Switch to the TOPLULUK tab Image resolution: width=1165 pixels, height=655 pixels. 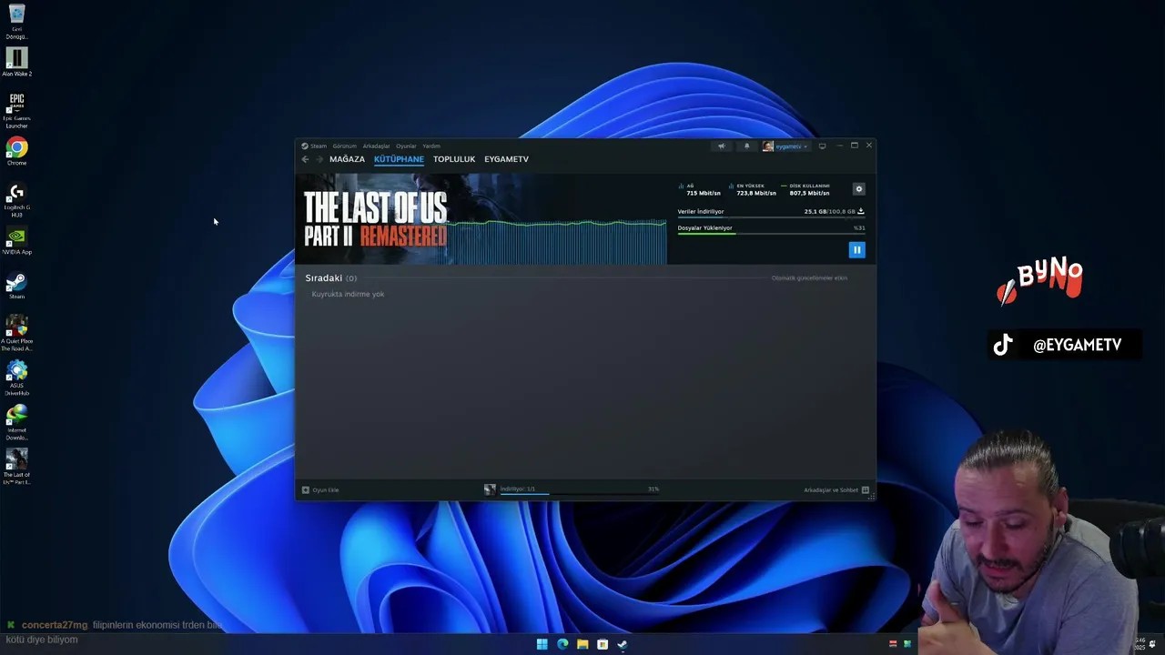click(x=454, y=159)
